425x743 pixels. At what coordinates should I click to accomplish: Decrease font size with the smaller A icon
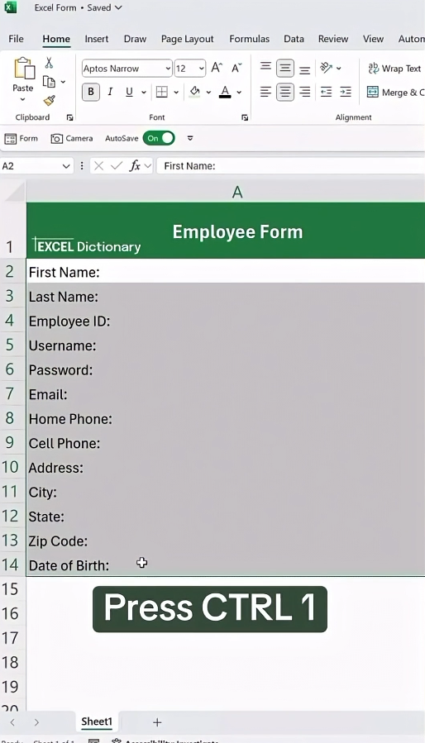236,68
